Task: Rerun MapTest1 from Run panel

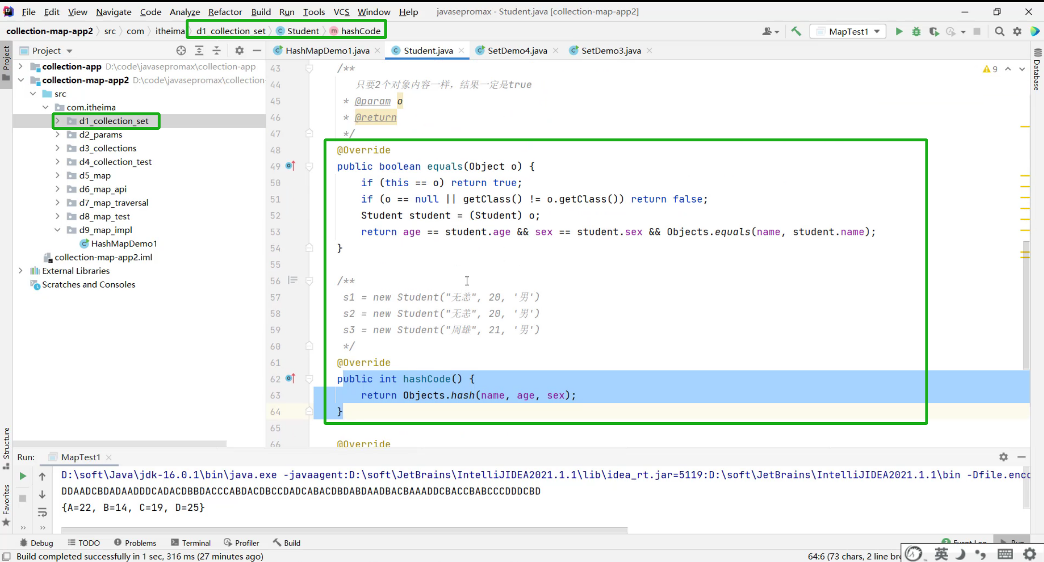Action: pos(23,476)
